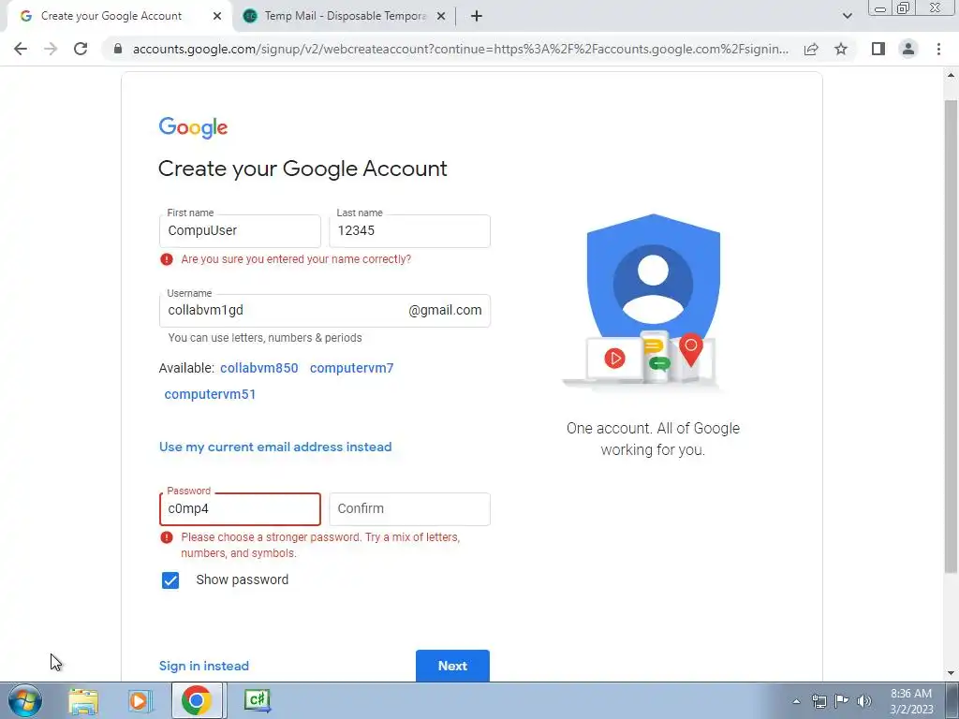
Task: Click the First name field
Action: click(x=240, y=230)
